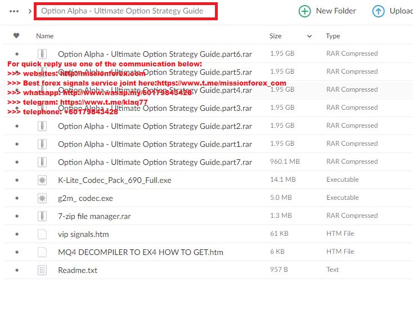Select Option Alpha Guide.part7.rar file name
The width and height of the screenshot is (413, 309).
[x=155, y=162]
